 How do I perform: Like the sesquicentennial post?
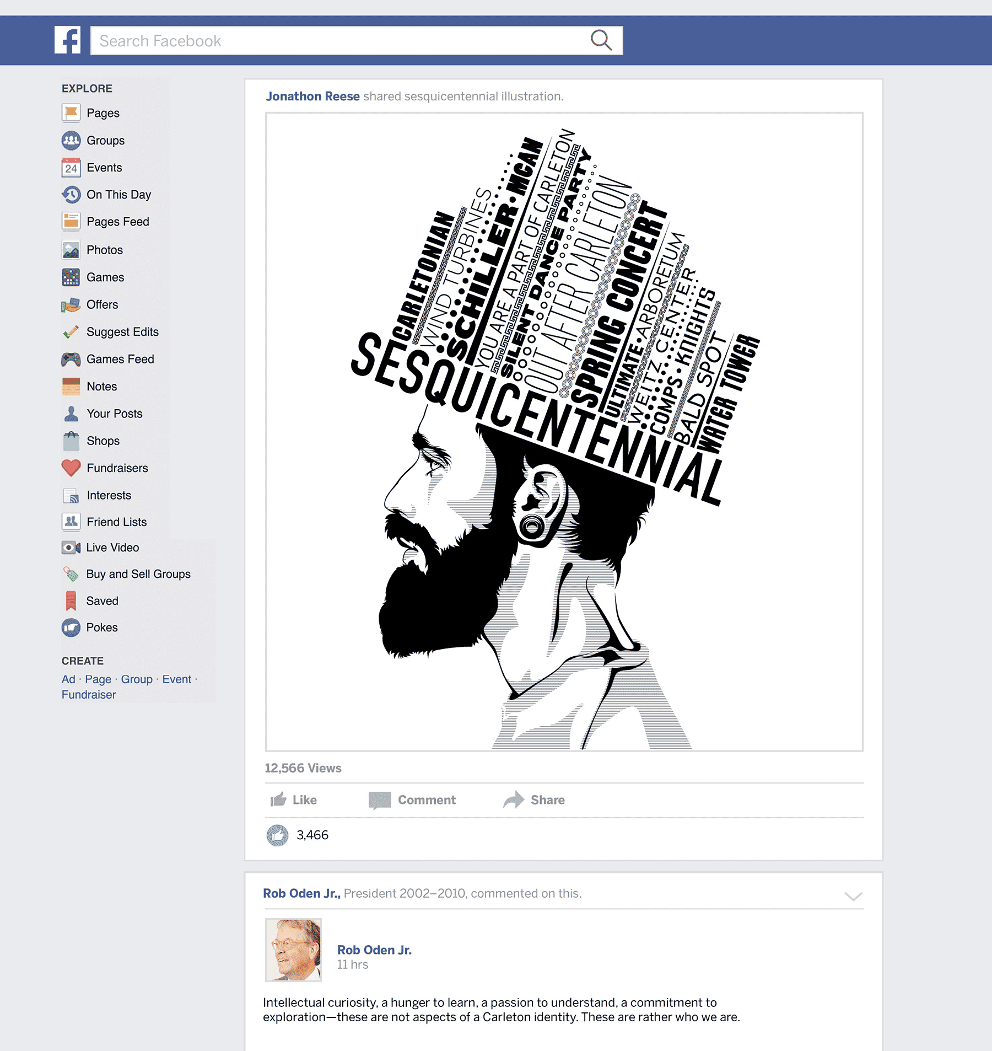[293, 800]
